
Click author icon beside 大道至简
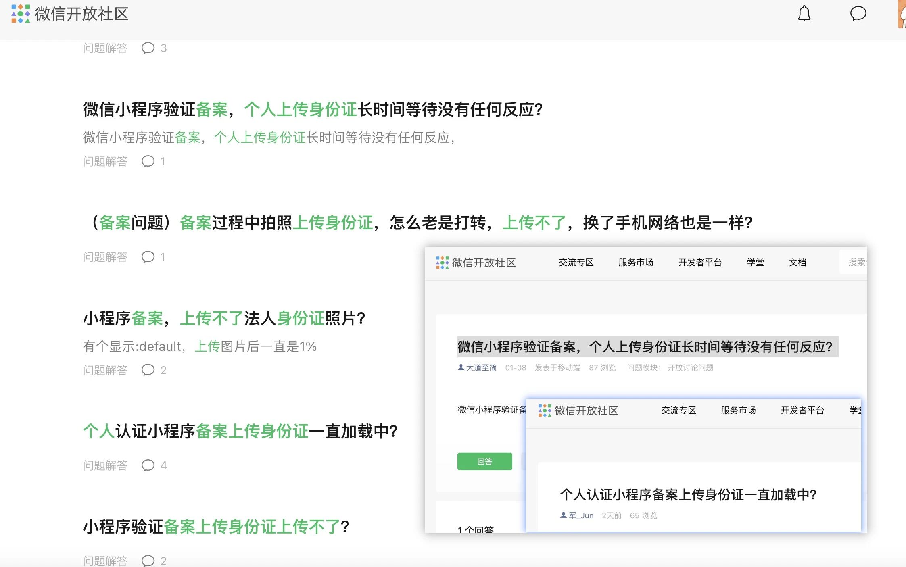coord(461,367)
